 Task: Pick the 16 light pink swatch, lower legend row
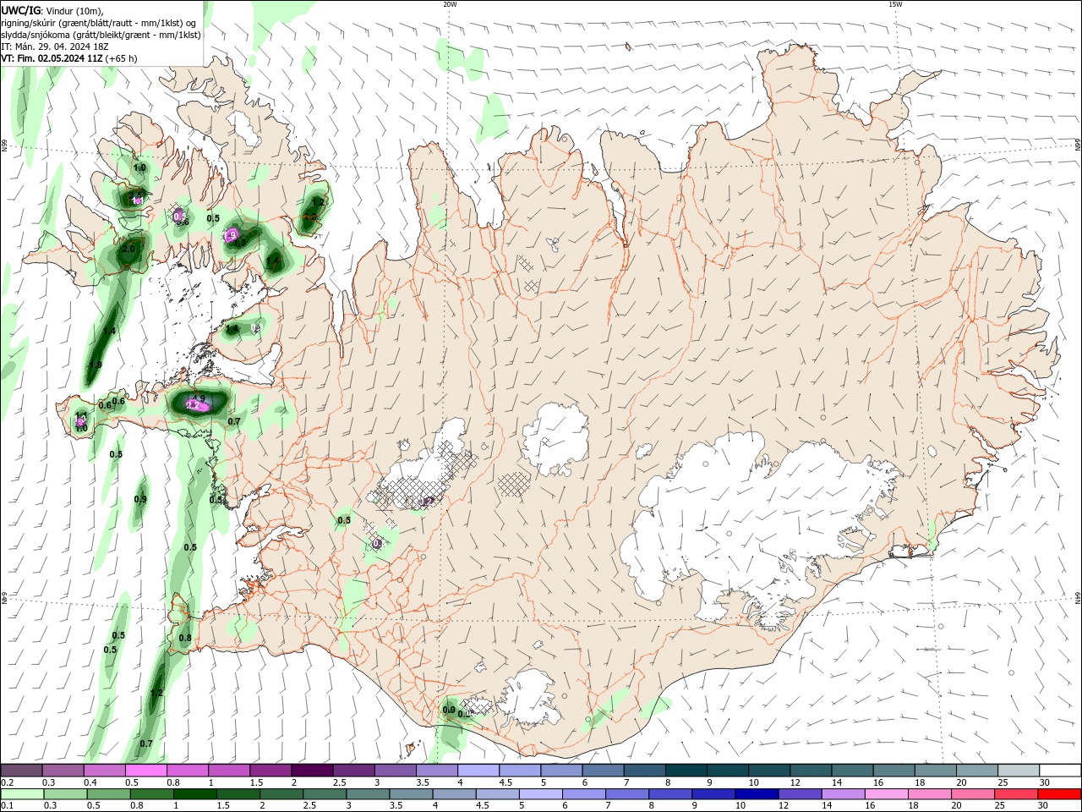[886, 794]
